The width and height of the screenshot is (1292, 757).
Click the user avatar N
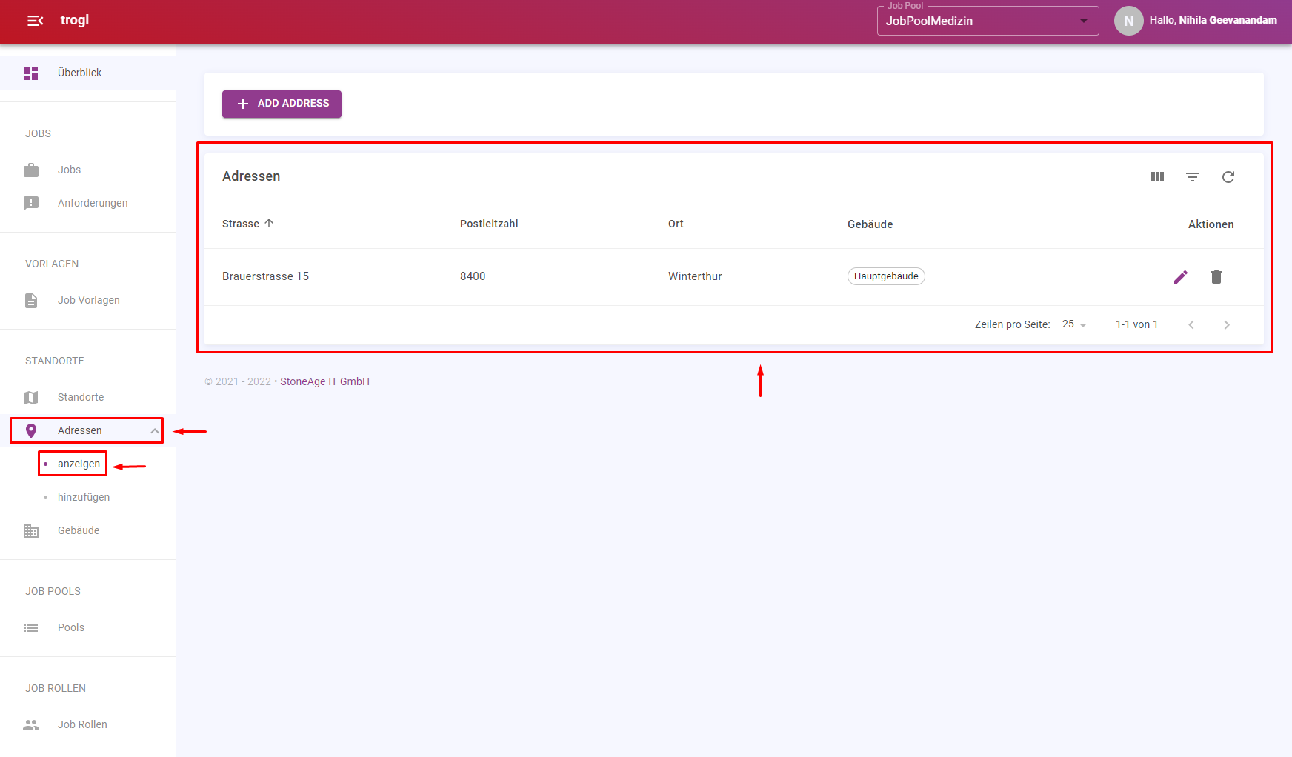(1129, 21)
